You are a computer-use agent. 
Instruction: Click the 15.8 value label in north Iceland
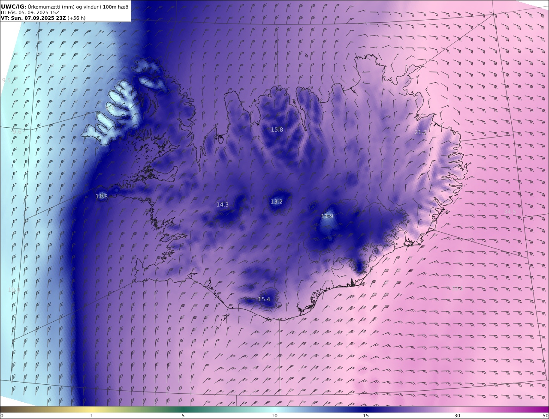pyautogui.click(x=277, y=129)
